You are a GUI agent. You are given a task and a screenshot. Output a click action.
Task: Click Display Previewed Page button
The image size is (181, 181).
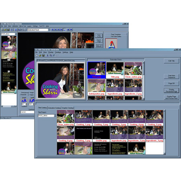click(171, 90)
